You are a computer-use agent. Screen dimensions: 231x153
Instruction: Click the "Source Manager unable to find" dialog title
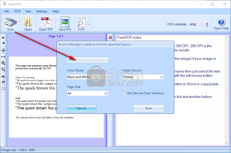coord(95,44)
